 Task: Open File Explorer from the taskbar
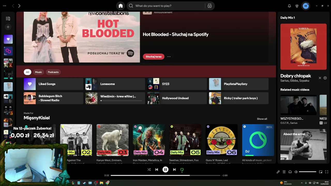pos(102,183)
